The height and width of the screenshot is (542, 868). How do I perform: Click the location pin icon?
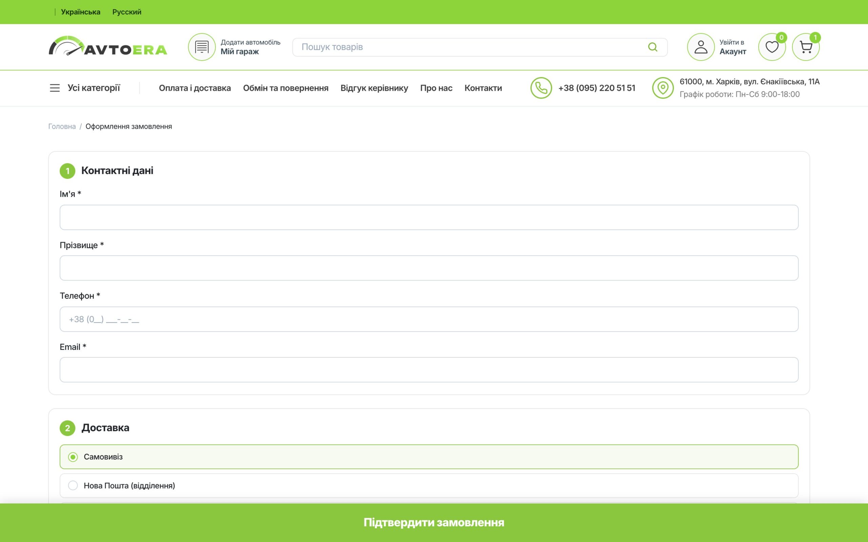pos(663,88)
